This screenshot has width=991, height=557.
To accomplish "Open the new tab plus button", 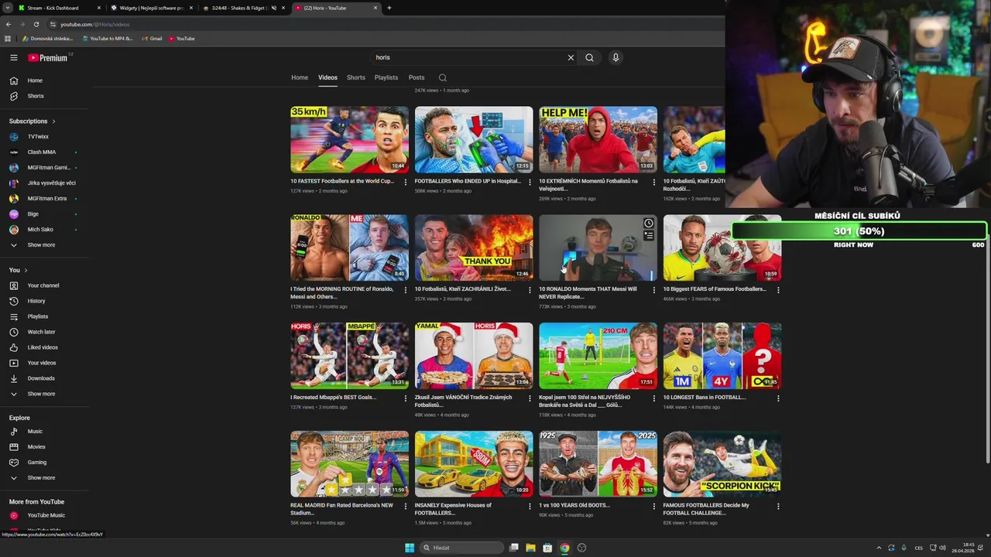I will 389,8.
